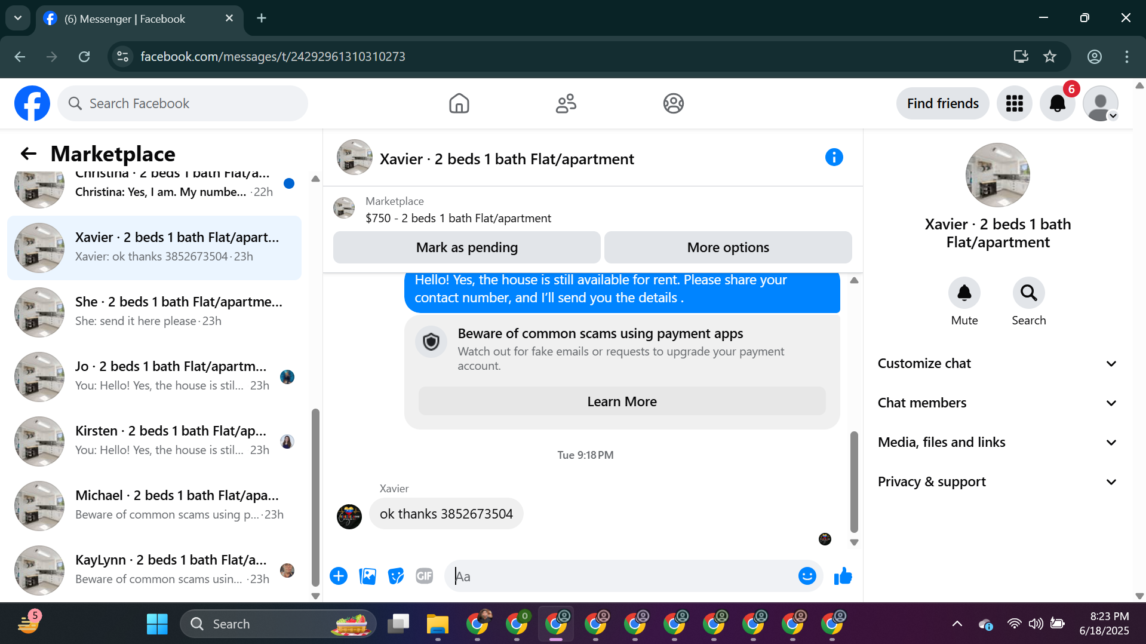Click the browser address bar URL
The height and width of the screenshot is (644, 1146).
click(x=273, y=57)
